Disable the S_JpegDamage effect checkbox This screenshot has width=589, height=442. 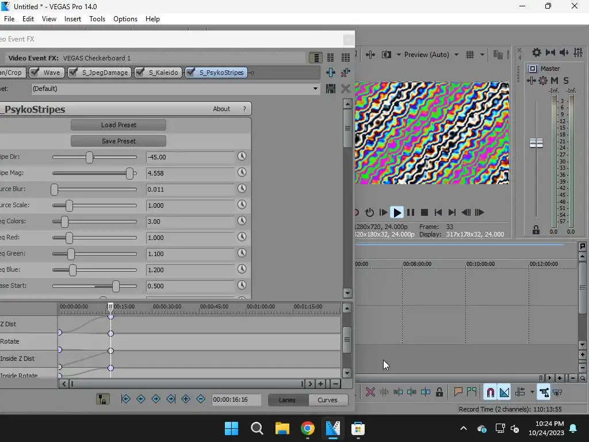click(x=73, y=72)
